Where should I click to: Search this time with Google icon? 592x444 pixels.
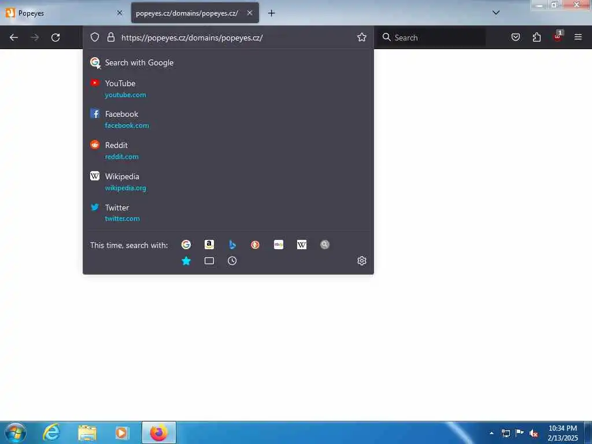(186, 245)
